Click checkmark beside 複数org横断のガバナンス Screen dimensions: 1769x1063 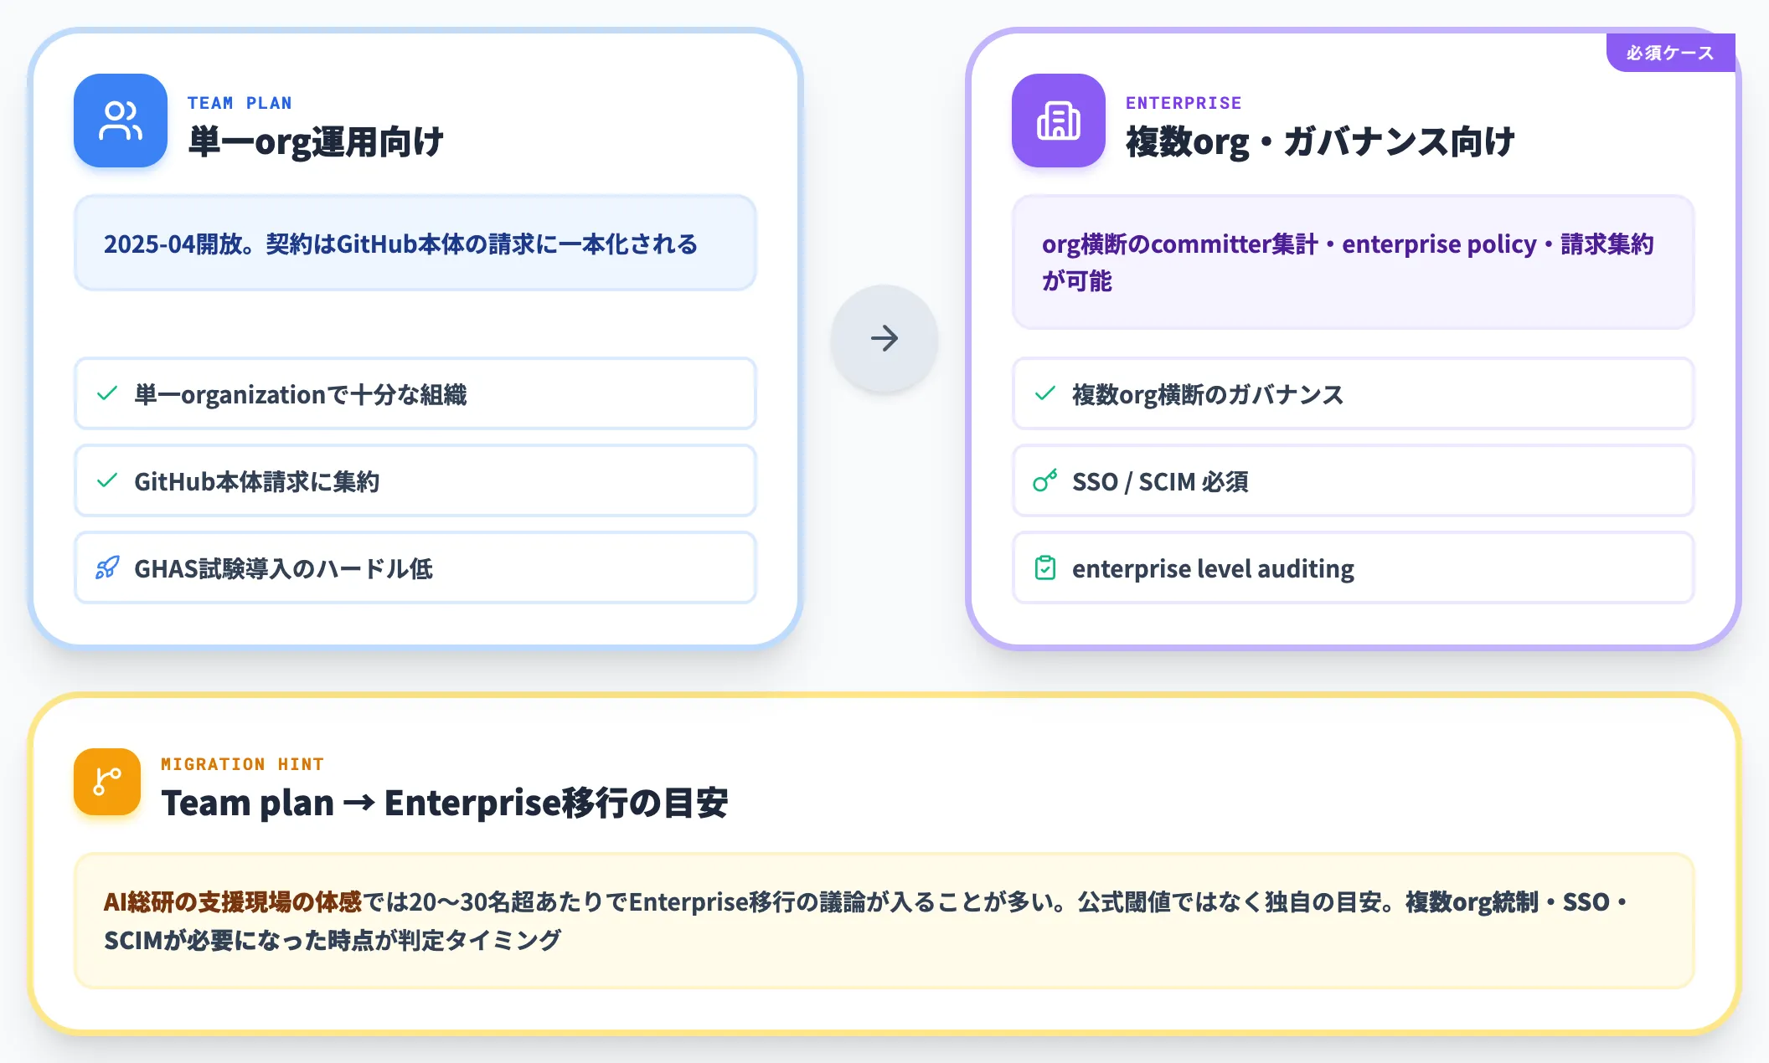1045,393
